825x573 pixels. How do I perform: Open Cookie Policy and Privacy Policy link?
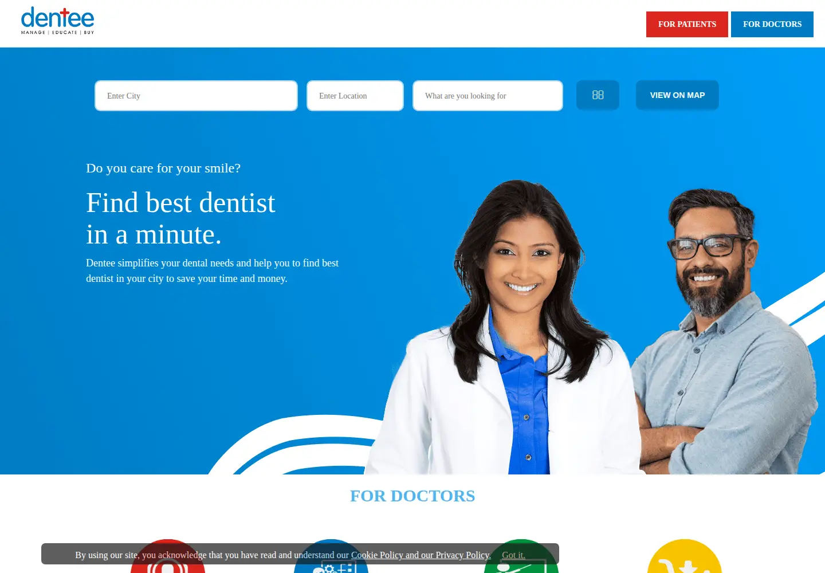(x=421, y=555)
